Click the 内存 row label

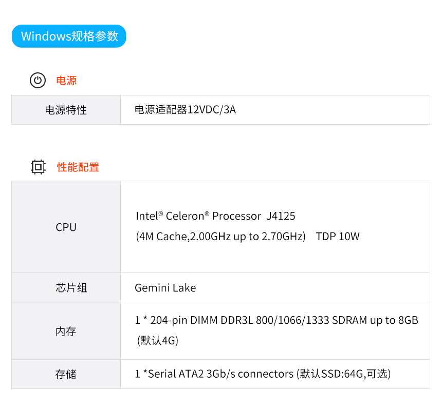66,332
